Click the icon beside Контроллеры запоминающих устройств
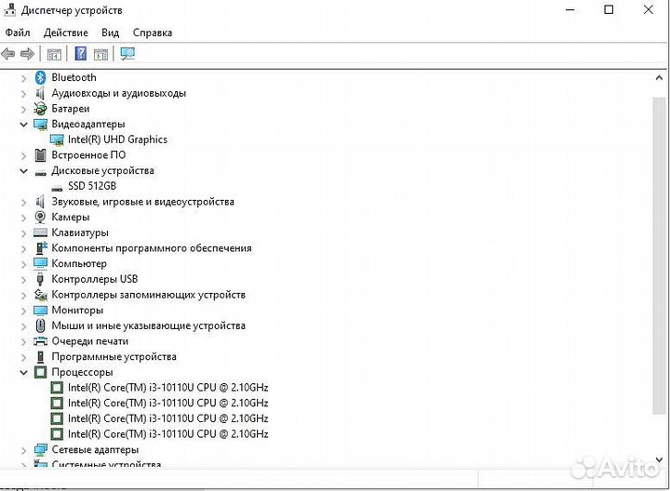The width and height of the screenshot is (670, 491). (40, 295)
